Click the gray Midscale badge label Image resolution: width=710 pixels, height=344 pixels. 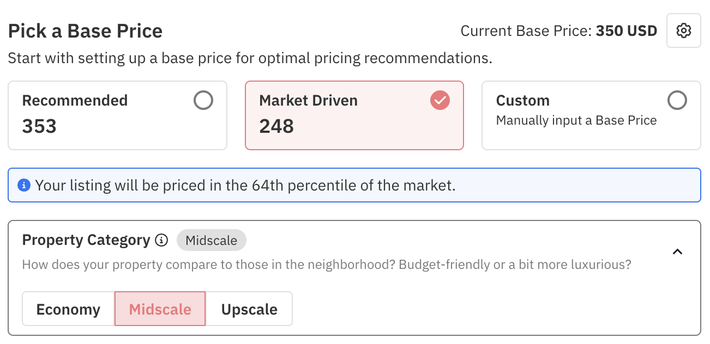click(x=211, y=241)
